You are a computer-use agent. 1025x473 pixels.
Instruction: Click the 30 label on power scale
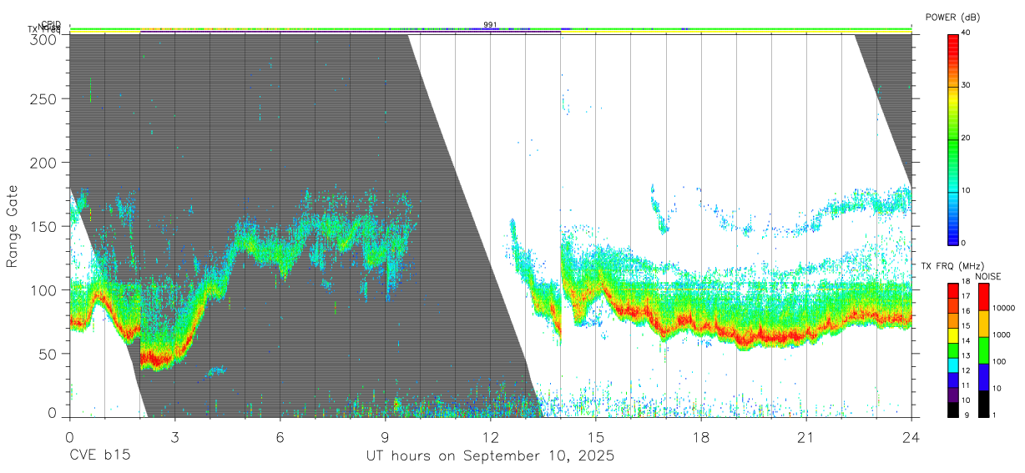(x=965, y=86)
